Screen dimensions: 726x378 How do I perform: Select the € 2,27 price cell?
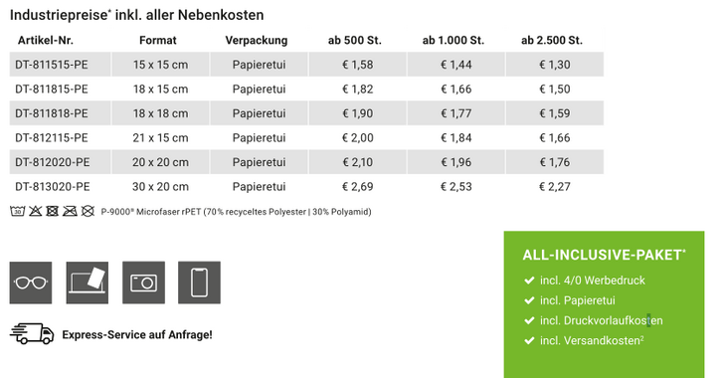(555, 187)
